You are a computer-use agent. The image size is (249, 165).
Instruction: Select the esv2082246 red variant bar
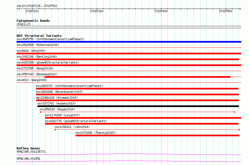(130, 59)
